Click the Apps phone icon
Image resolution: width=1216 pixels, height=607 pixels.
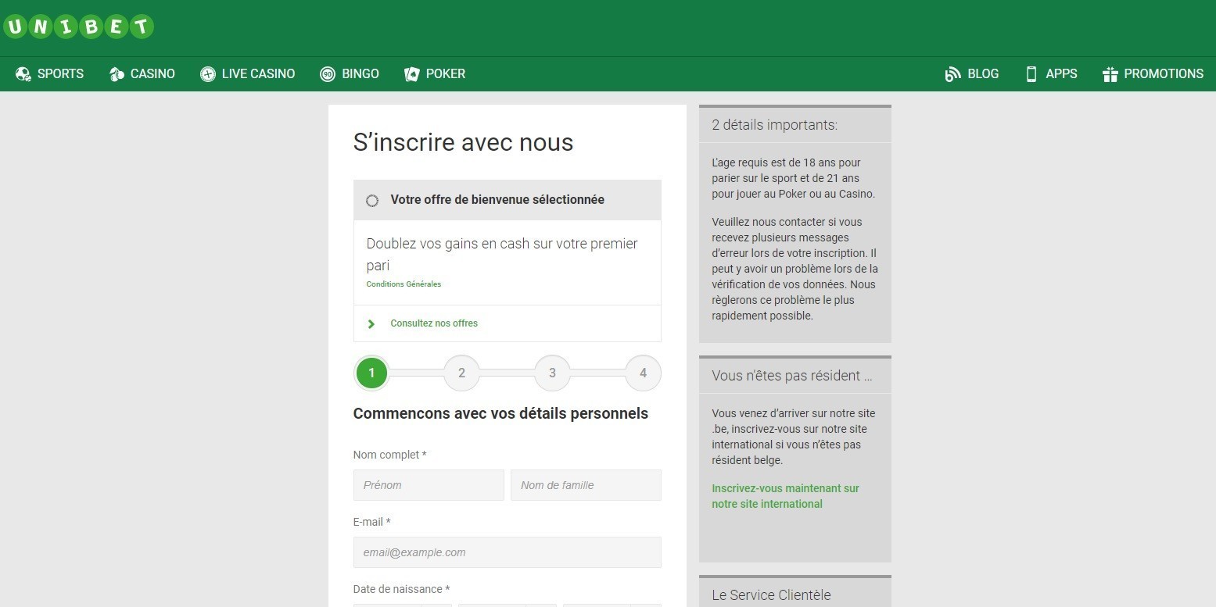pos(1031,74)
